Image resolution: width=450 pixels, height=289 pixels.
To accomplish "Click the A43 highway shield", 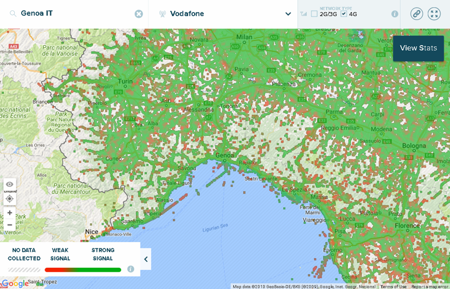I will click(x=14, y=46).
